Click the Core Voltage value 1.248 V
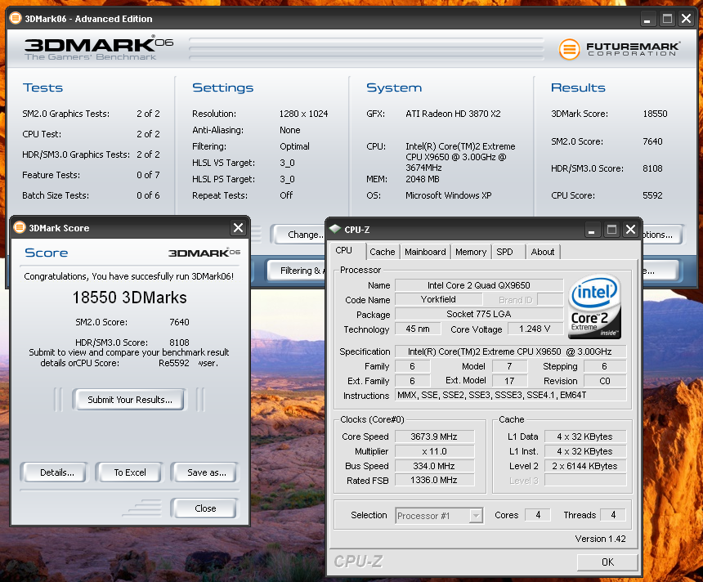703x582 pixels. point(535,329)
